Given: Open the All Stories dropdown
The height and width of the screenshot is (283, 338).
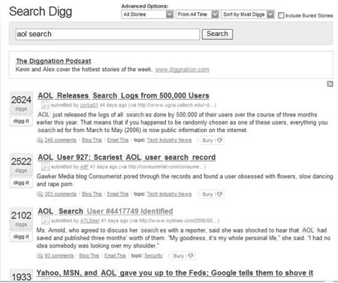Looking at the screenshot, I should [x=147, y=14].
